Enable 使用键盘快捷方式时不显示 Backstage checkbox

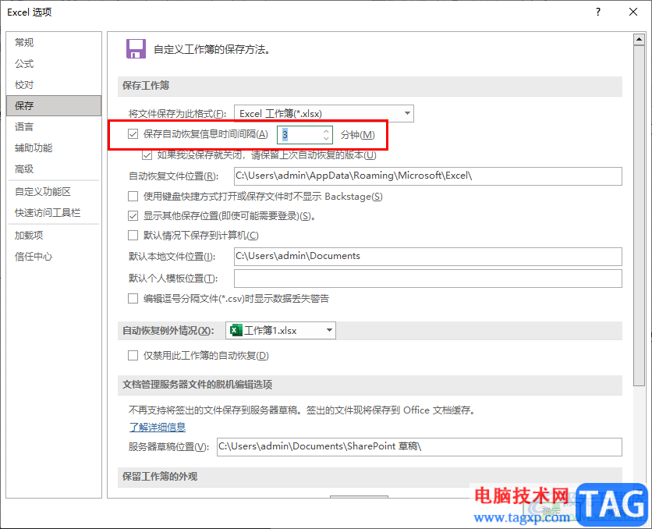pyautogui.click(x=133, y=196)
